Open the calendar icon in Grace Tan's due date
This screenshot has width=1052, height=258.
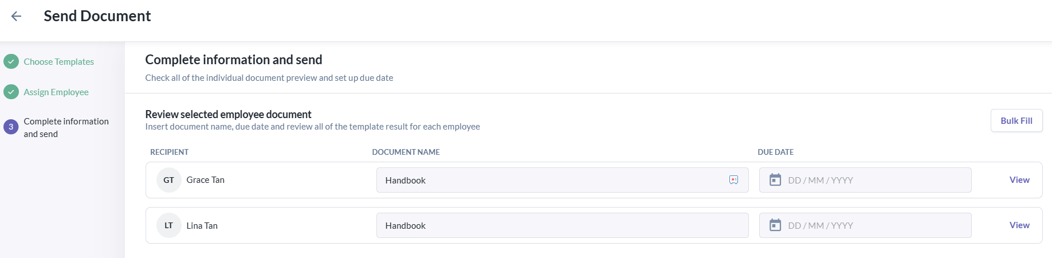(775, 180)
